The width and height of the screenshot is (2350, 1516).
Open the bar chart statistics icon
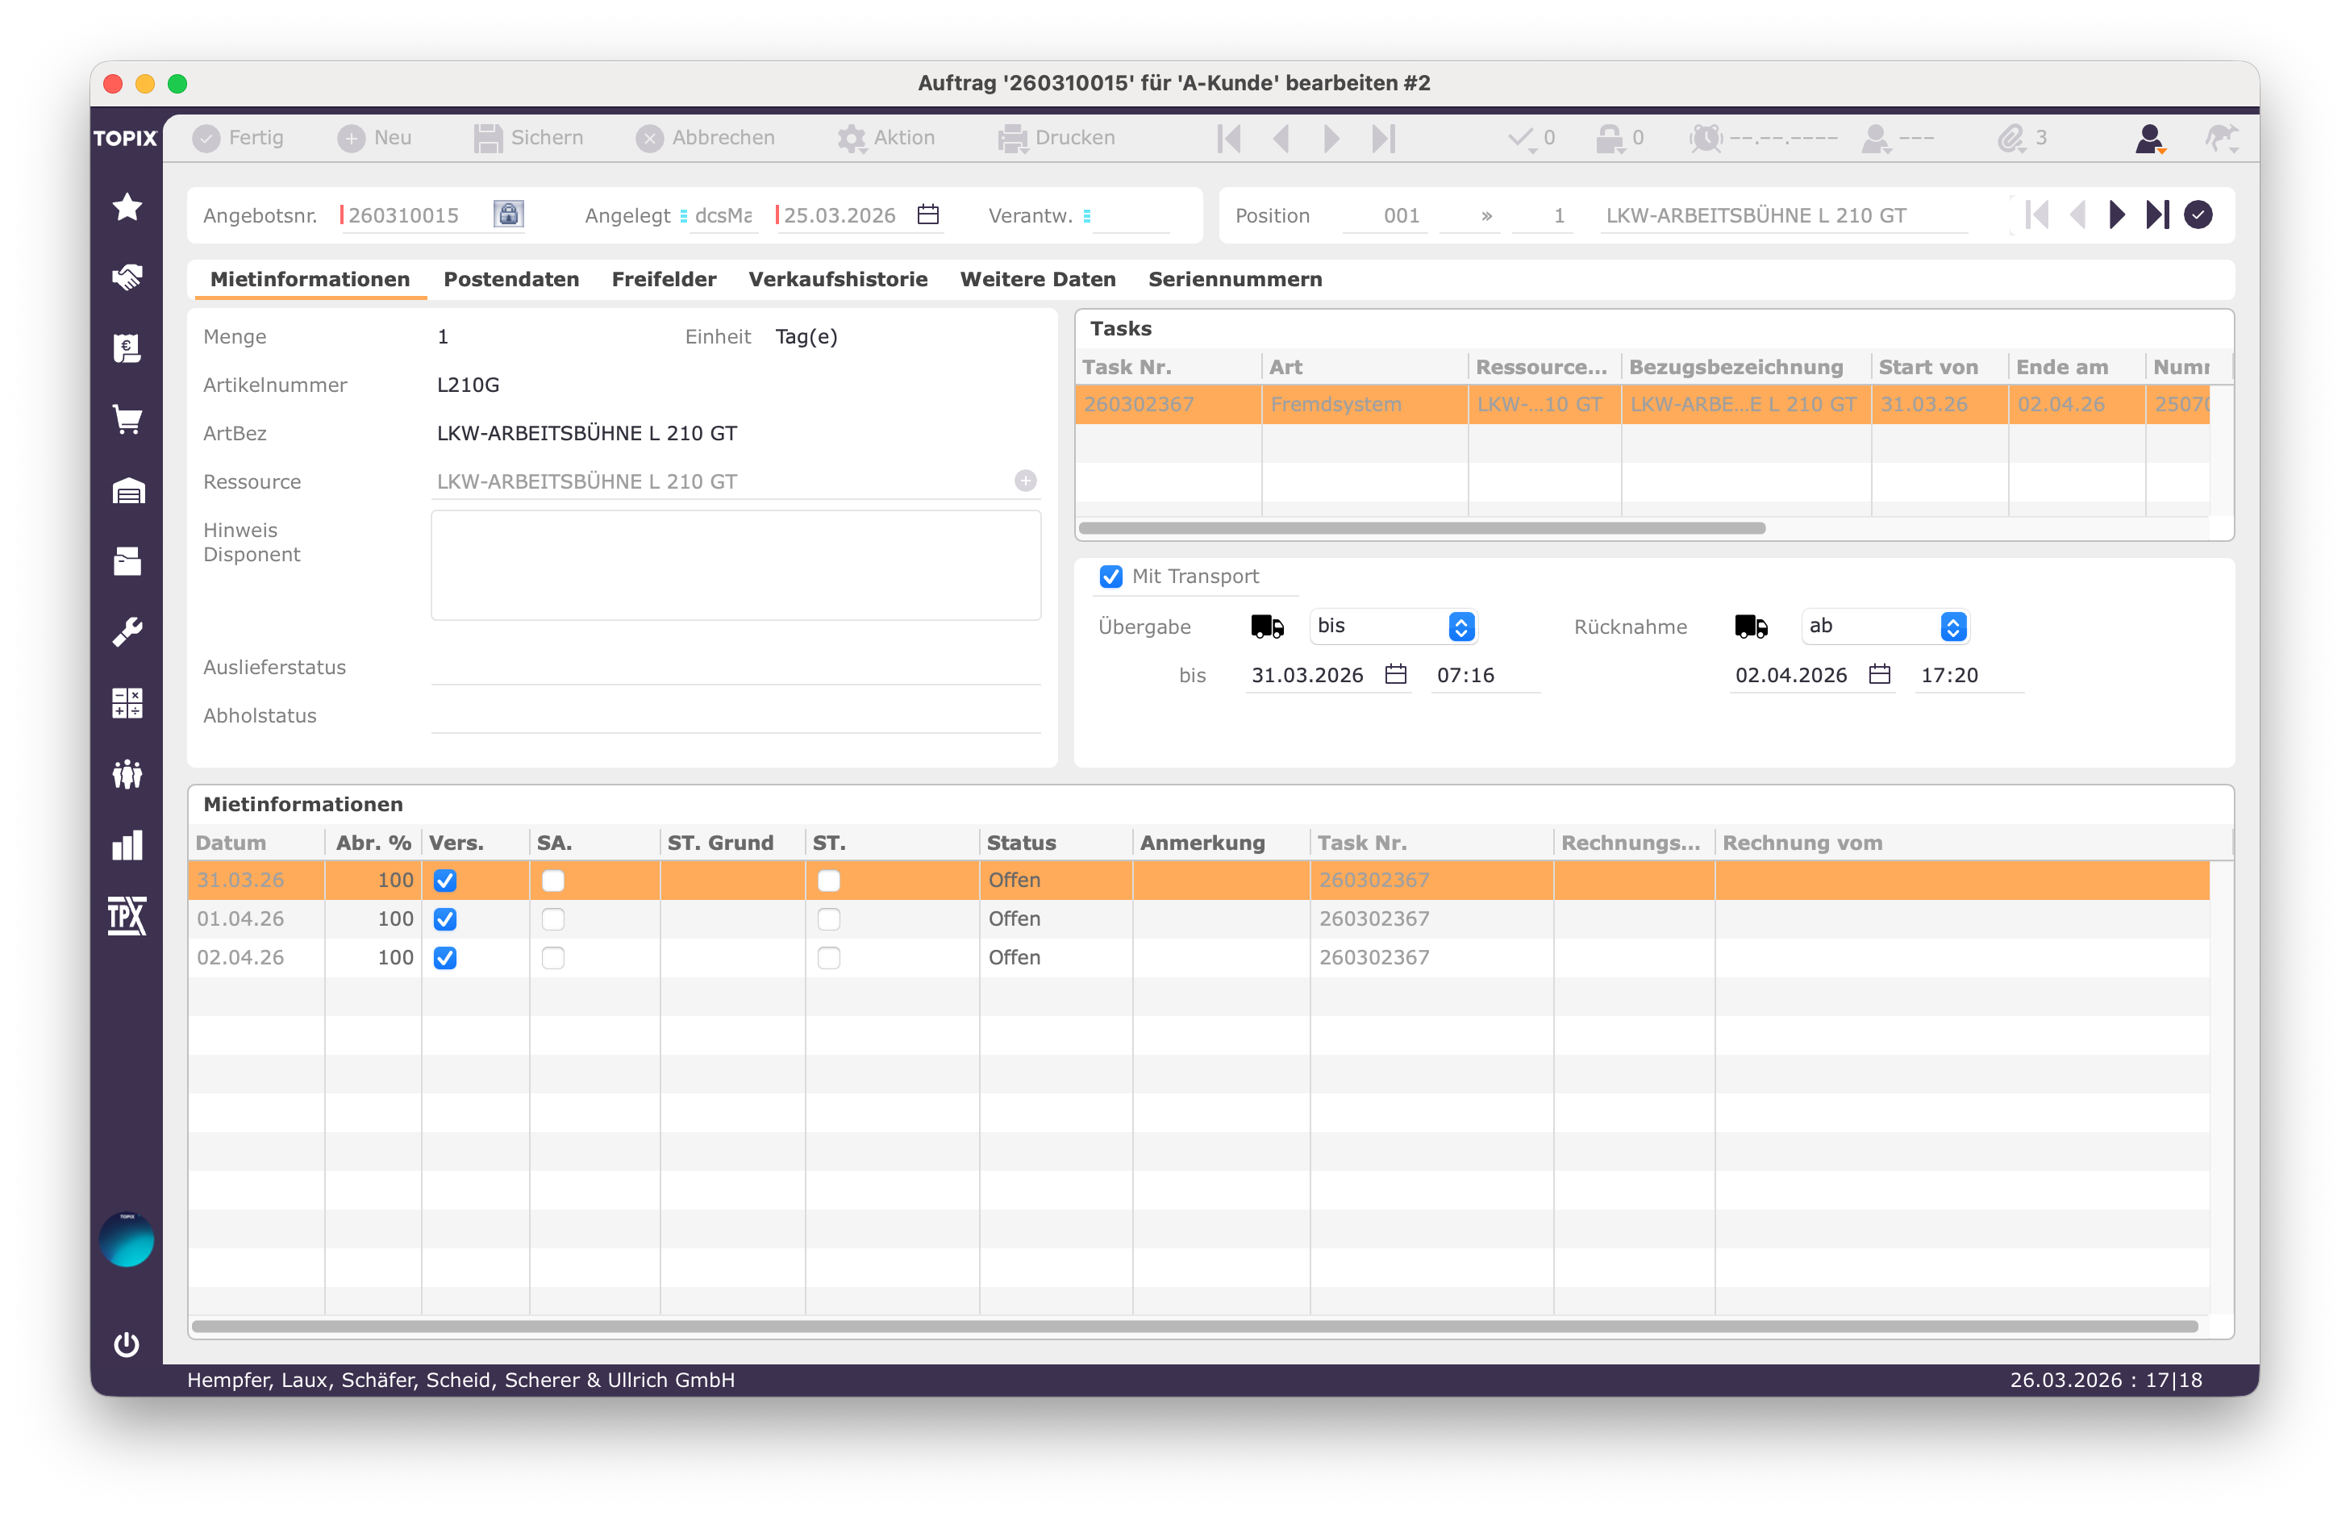tap(127, 844)
